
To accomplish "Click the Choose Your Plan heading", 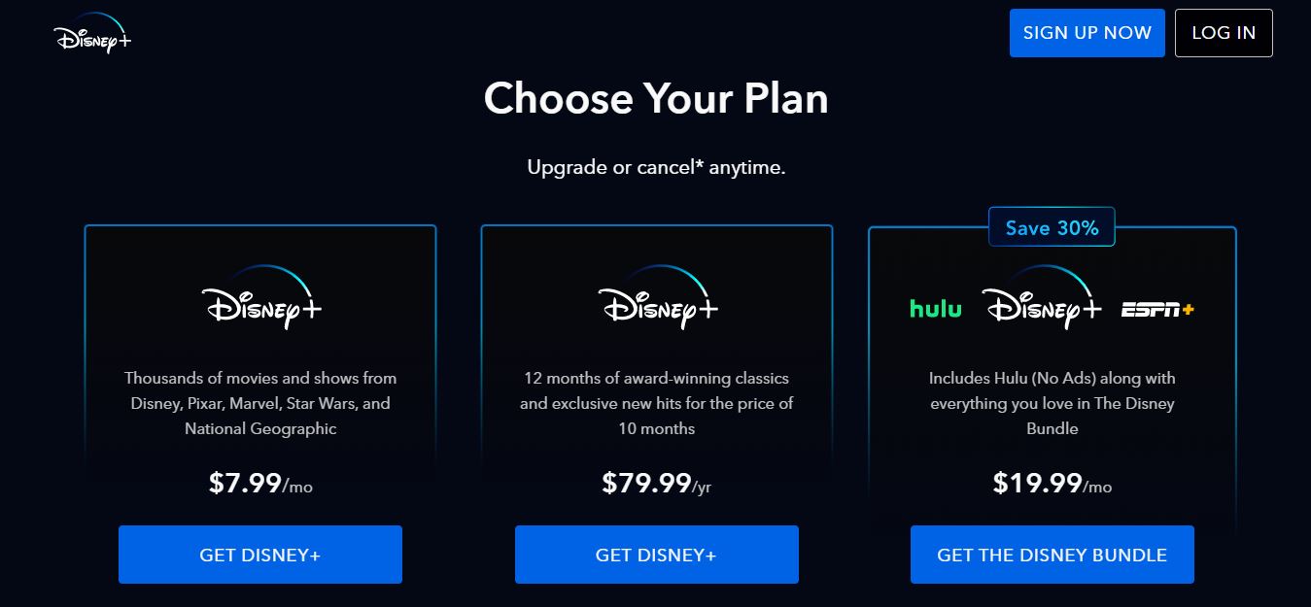I will pyautogui.click(x=656, y=98).
